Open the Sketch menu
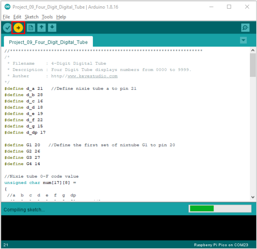 [x=32, y=17]
